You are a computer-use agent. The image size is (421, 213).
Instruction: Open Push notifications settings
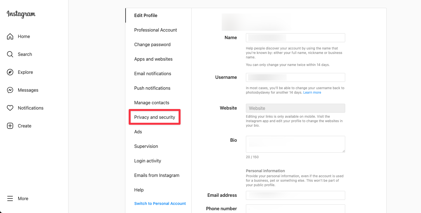point(158,88)
